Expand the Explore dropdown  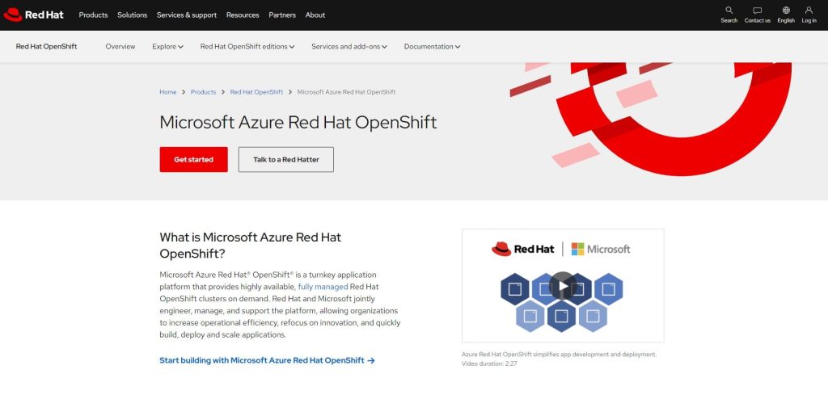pos(167,47)
